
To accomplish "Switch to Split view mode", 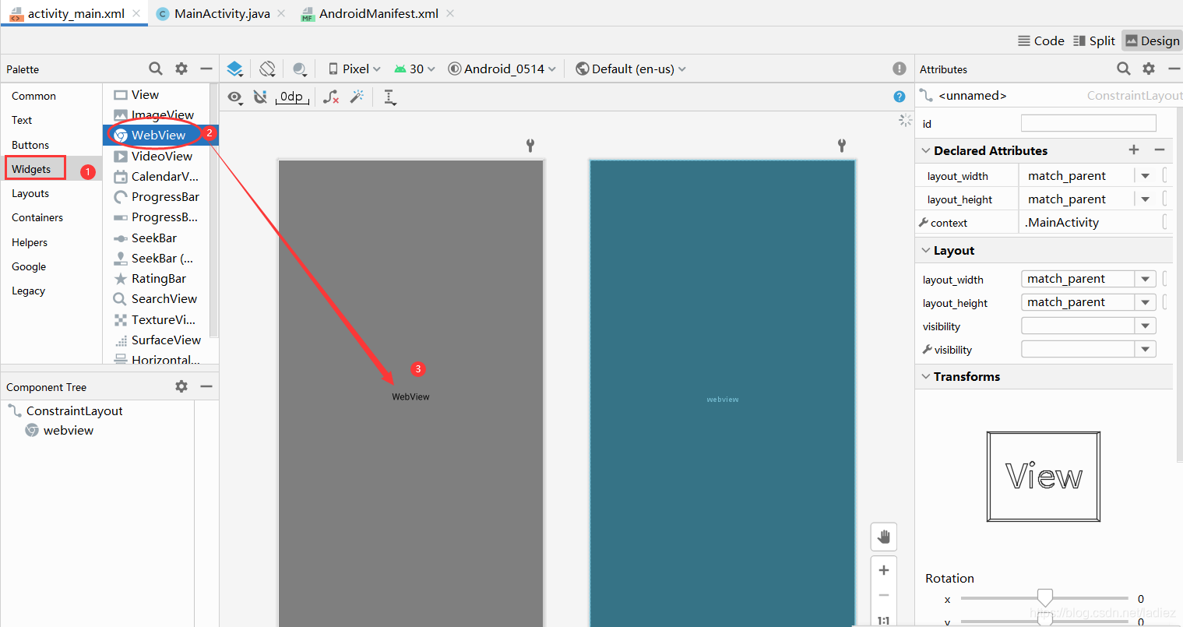I will coord(1094,41).
